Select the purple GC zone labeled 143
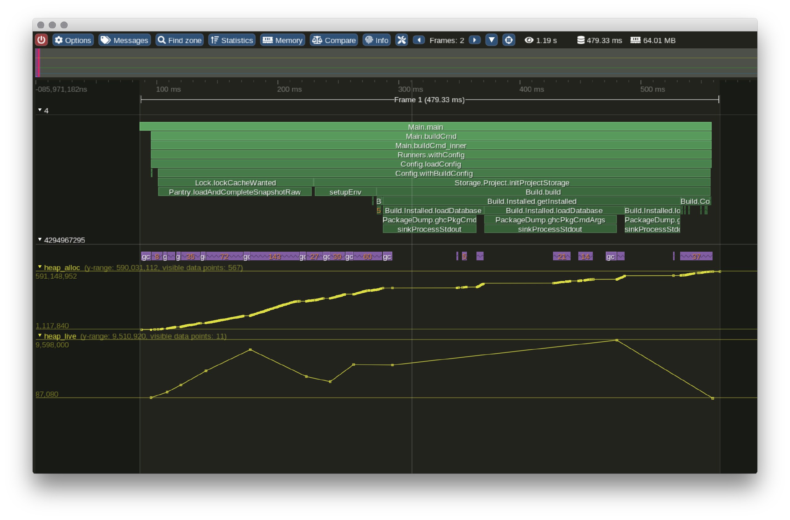This screenshot has height=520, width=790. click(x=274, y=256)
